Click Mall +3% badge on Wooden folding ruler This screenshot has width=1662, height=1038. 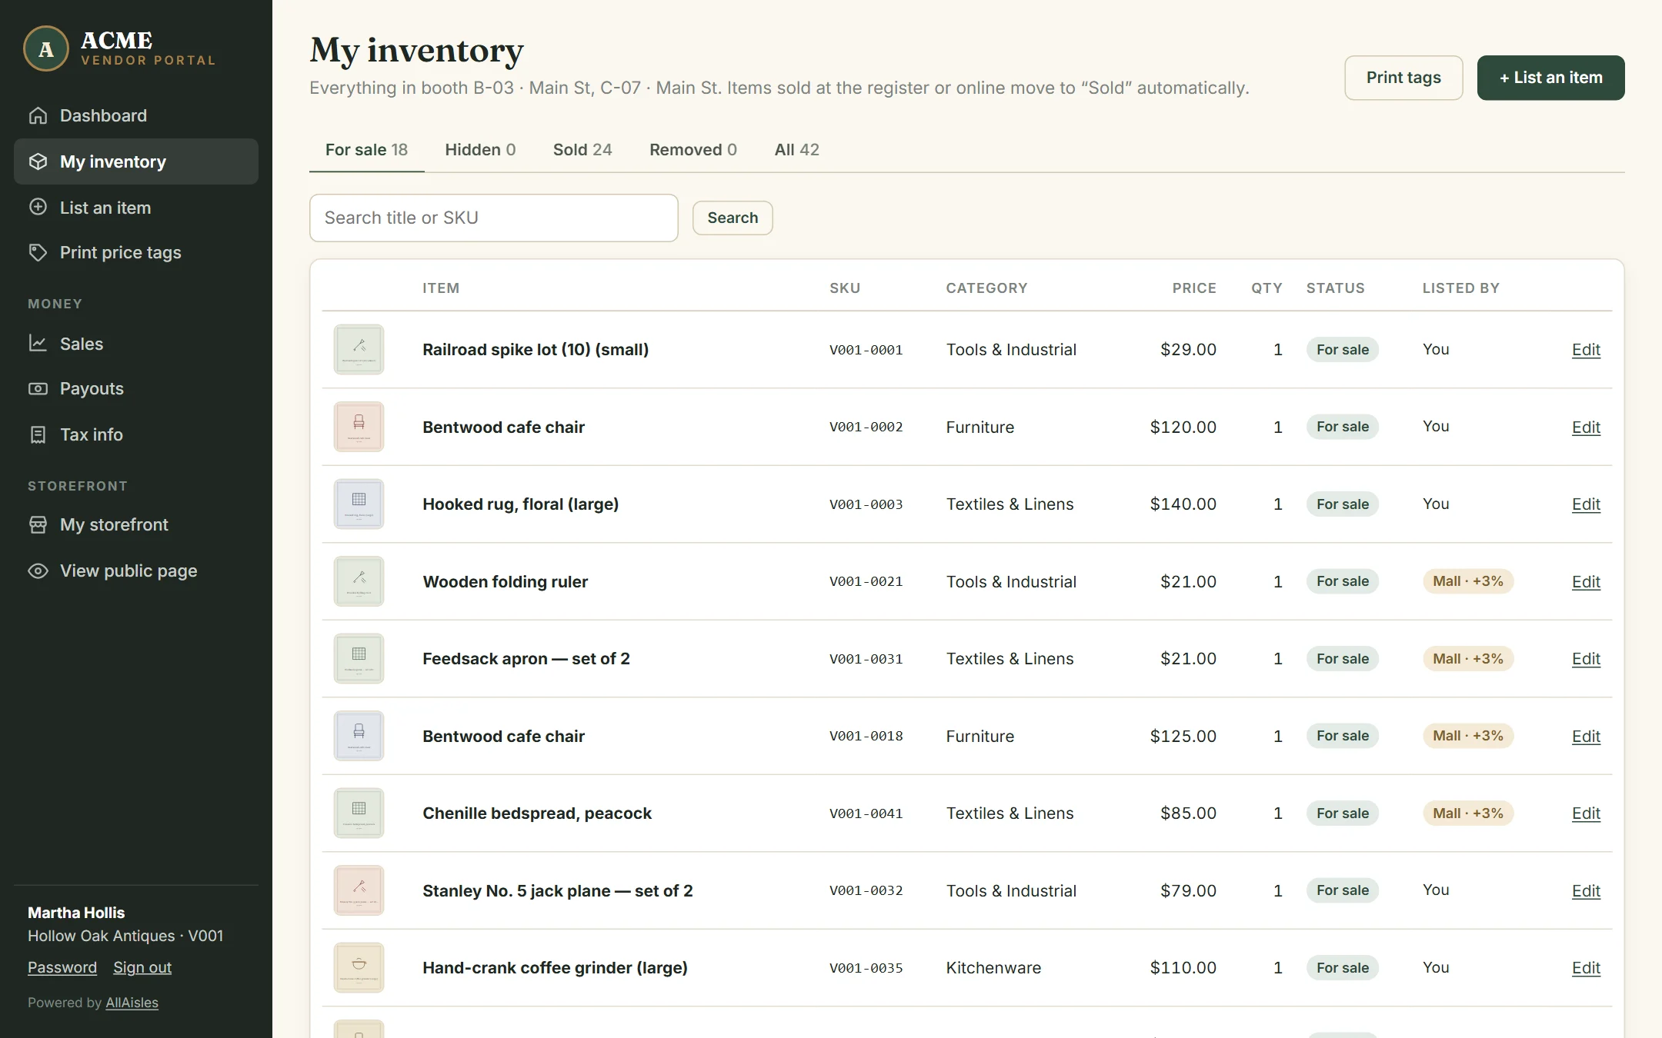click(1468, 581)
